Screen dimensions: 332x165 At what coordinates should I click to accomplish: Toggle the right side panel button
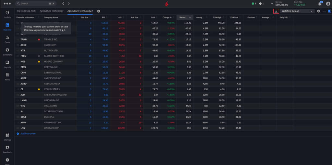click(329, 11)
